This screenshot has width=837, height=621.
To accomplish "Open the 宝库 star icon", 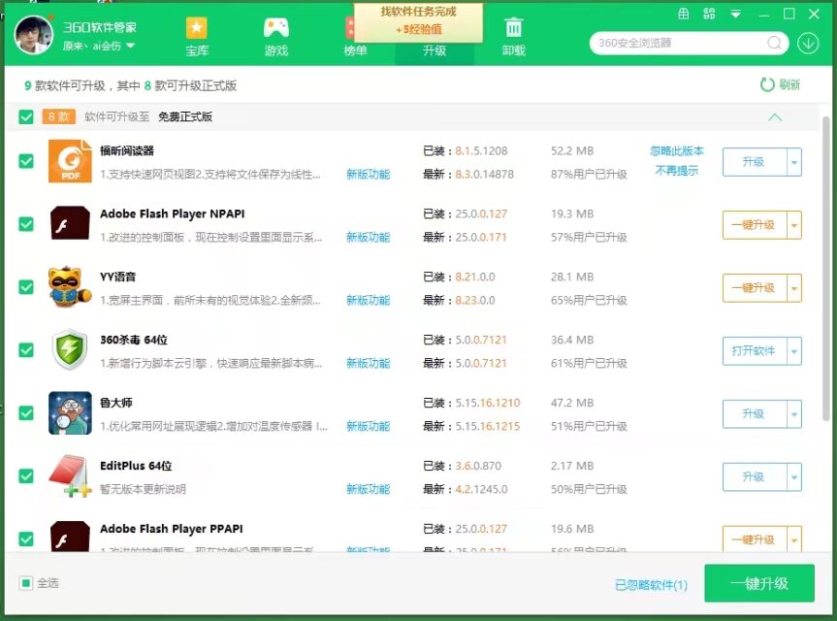I will point(197,28).
